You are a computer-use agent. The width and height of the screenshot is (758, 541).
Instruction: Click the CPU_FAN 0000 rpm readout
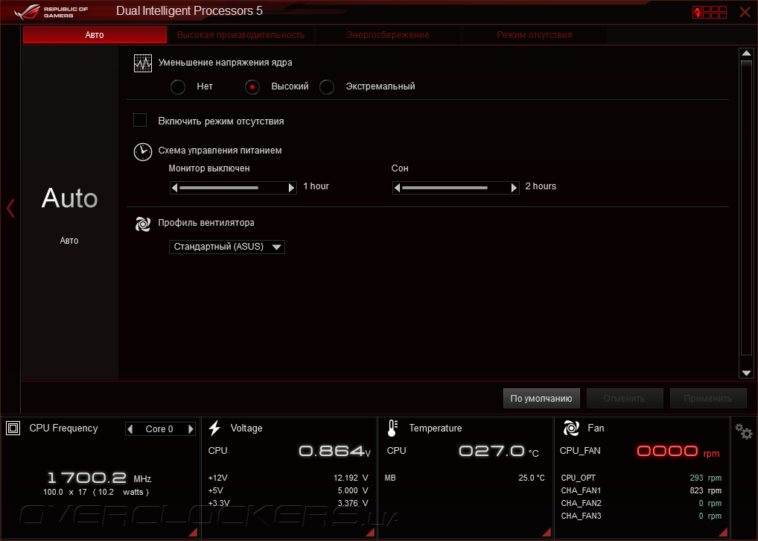[x=678, y=452]
